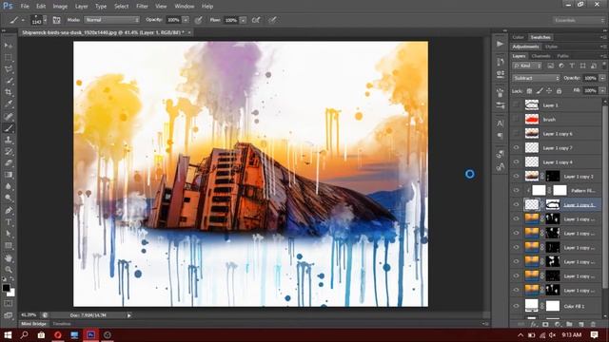Click the brush layer thumbnail
This screenshot has width=609, height=342.
click(532, 120)
